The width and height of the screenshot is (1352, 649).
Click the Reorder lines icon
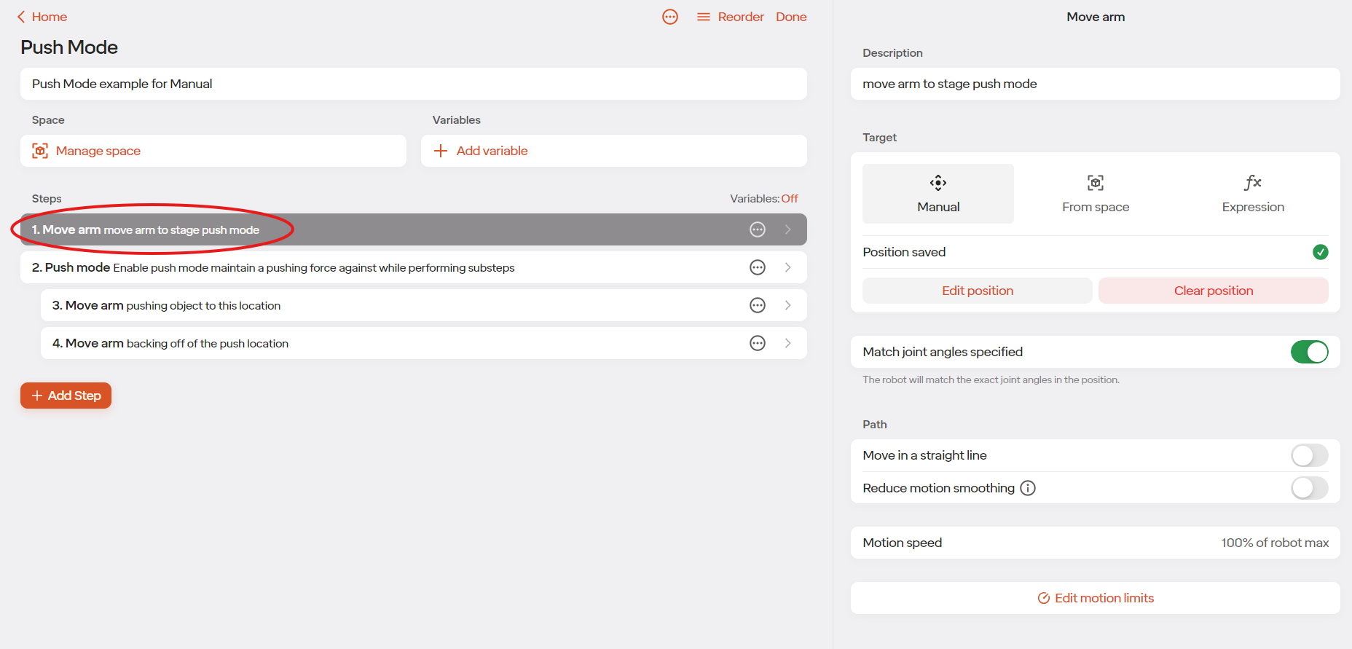pyautogui.click(x=703, y=17)
